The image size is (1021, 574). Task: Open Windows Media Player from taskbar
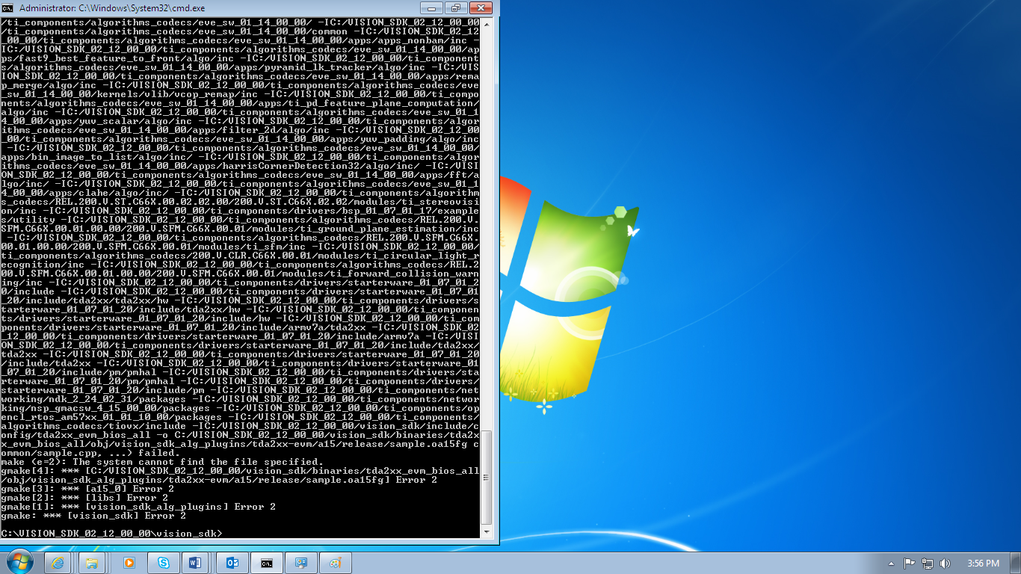click(x=129, y=563)
